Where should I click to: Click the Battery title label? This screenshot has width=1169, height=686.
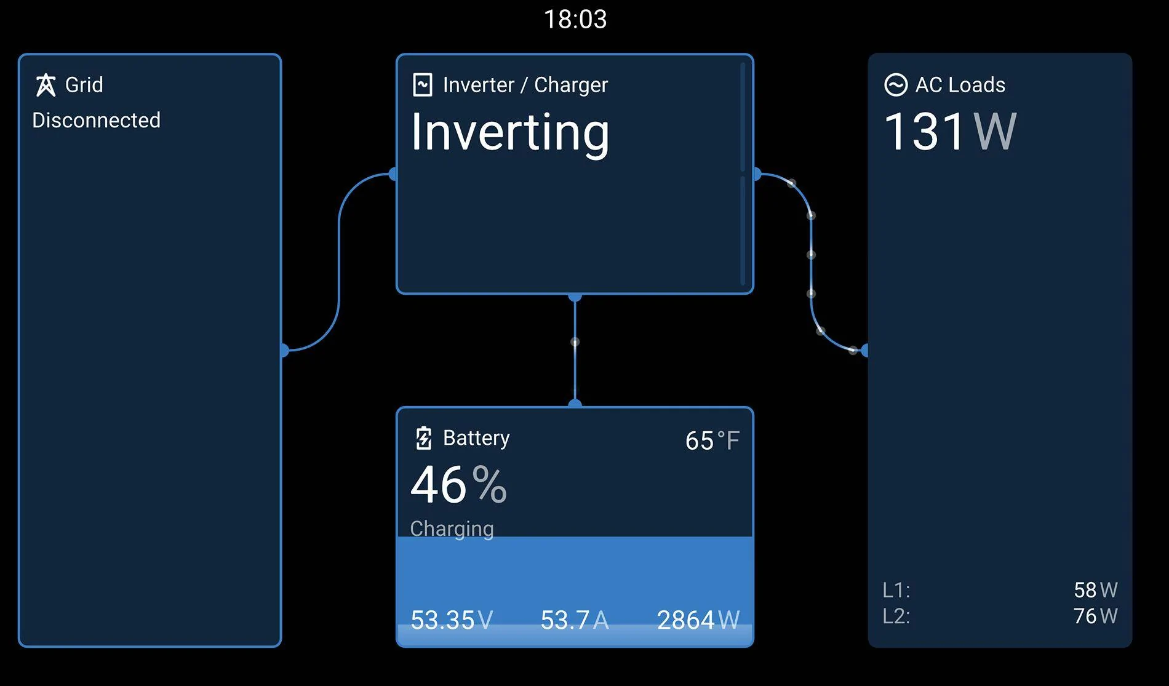[476, 438]
